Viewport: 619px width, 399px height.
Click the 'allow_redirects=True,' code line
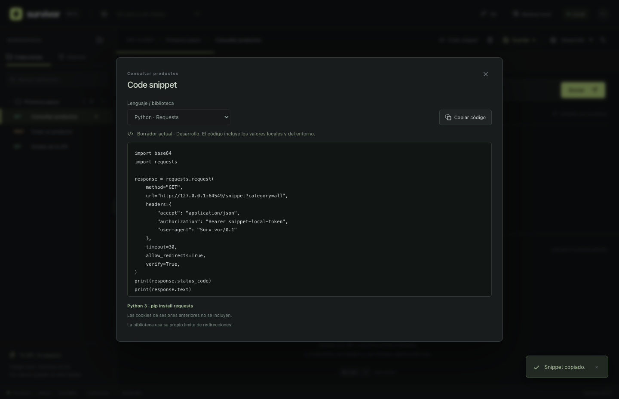tap(175, 255)
